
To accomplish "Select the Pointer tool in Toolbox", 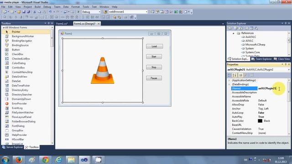I will click(x=26, y=32).
